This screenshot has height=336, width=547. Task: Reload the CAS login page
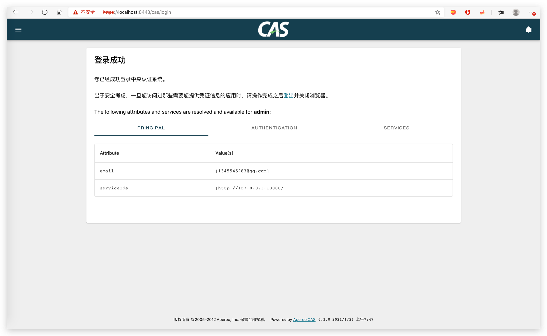[x=45, y=12]
